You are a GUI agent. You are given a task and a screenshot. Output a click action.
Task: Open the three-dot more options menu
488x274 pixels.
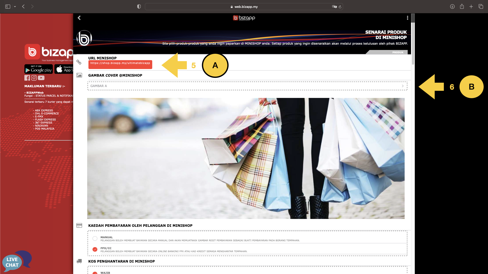407,18
